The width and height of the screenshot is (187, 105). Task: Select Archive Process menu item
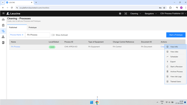175,71
